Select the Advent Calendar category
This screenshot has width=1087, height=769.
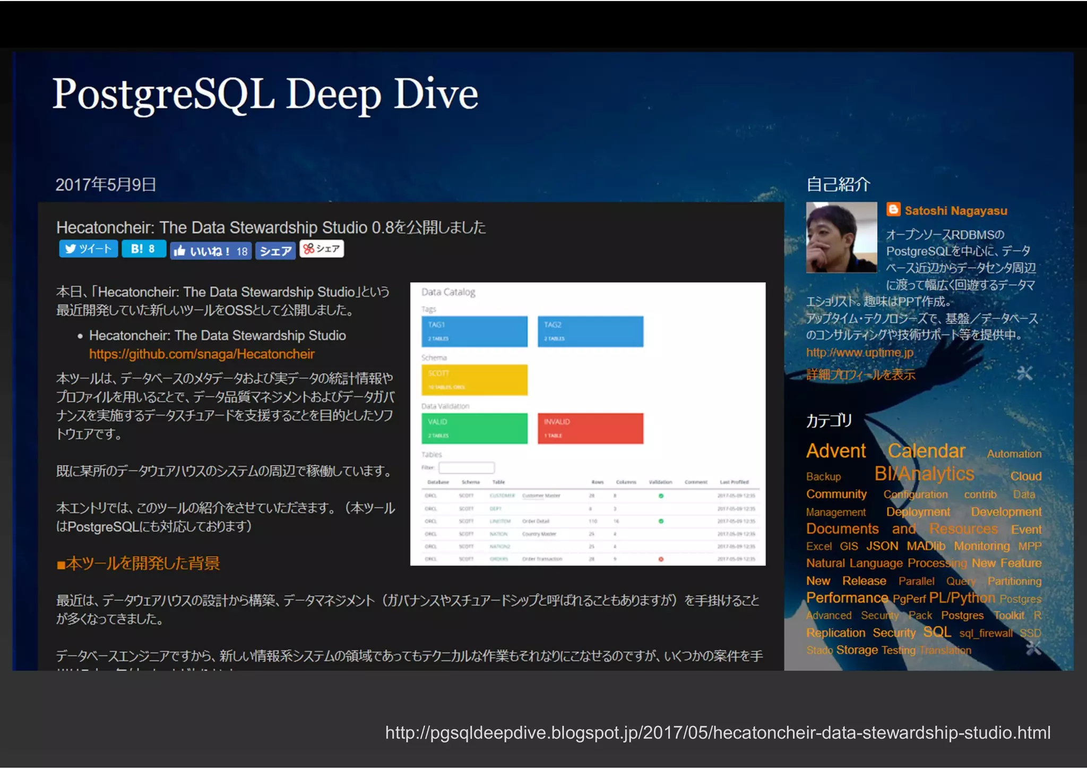[885, 451]
